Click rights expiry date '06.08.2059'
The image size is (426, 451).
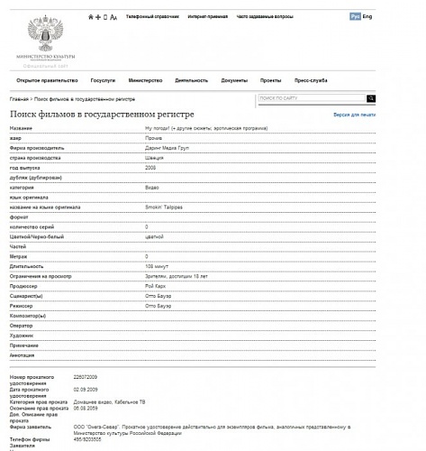point(86,409)
